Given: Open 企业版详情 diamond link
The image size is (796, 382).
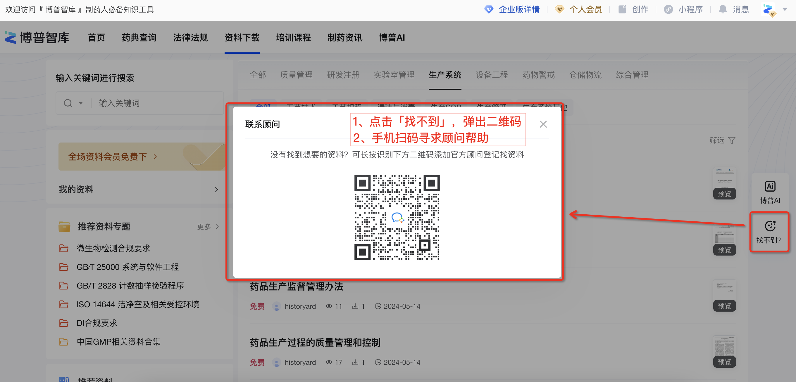Looking at the screenshot, I should tap(512, 9).
